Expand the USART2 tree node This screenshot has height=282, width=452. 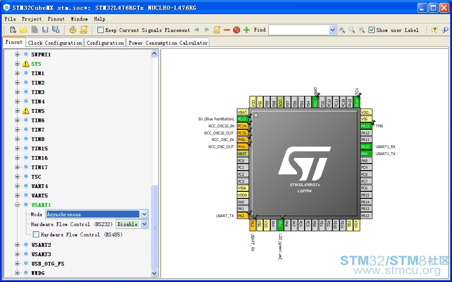17,244
